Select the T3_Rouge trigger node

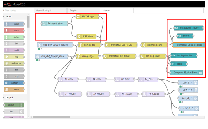[127, 94]
